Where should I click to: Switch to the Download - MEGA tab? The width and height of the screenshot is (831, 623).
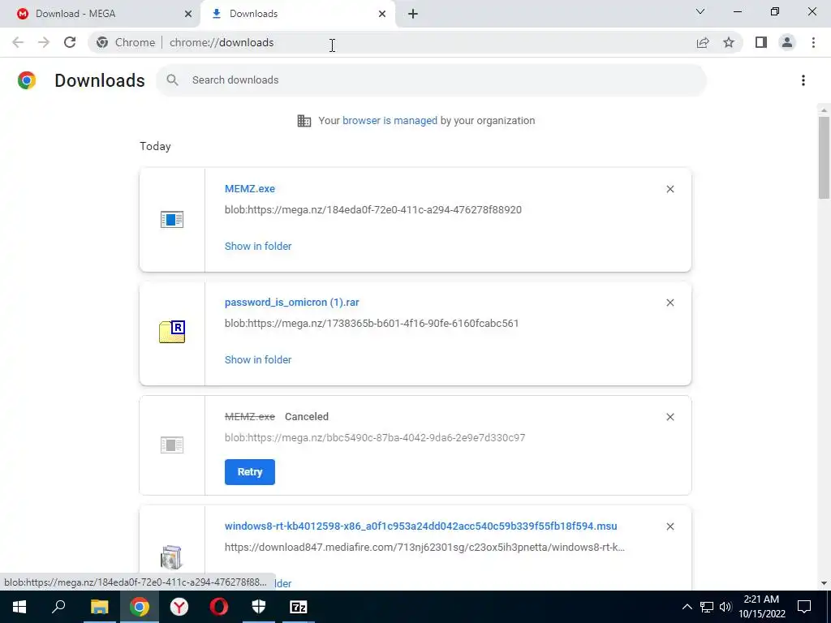[x=100, y=14]
